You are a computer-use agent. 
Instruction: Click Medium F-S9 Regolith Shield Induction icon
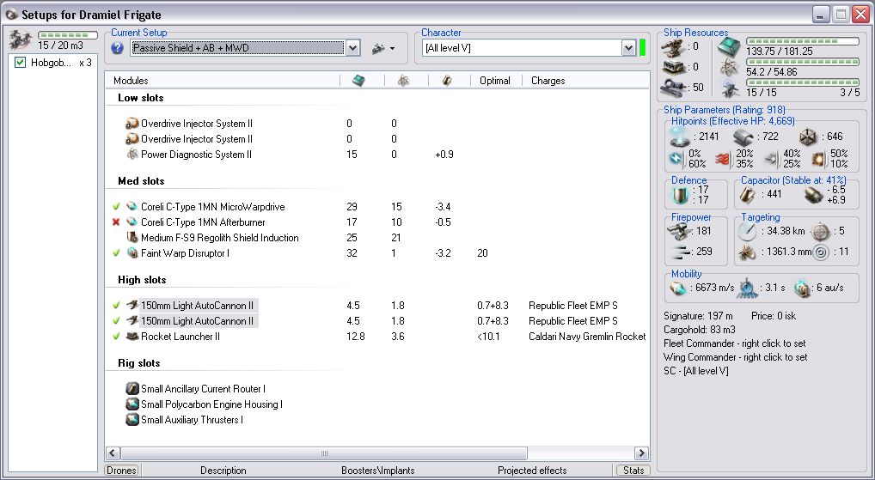pos(132,238)
